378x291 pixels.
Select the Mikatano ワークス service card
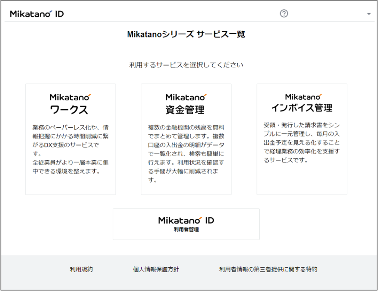pos(70,139)
